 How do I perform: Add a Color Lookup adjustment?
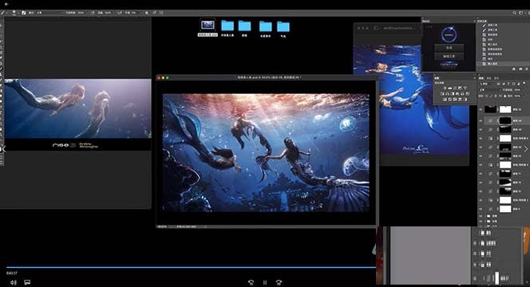pos(468,94)
